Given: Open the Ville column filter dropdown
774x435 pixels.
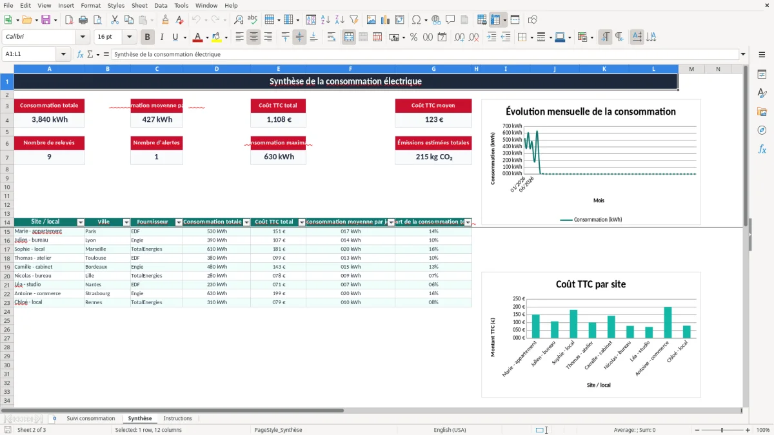Looking at the screenshot, I should [x=126, y=222].
